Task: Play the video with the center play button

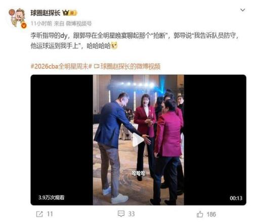Action: pyautogui.click(x=138, y=140)
